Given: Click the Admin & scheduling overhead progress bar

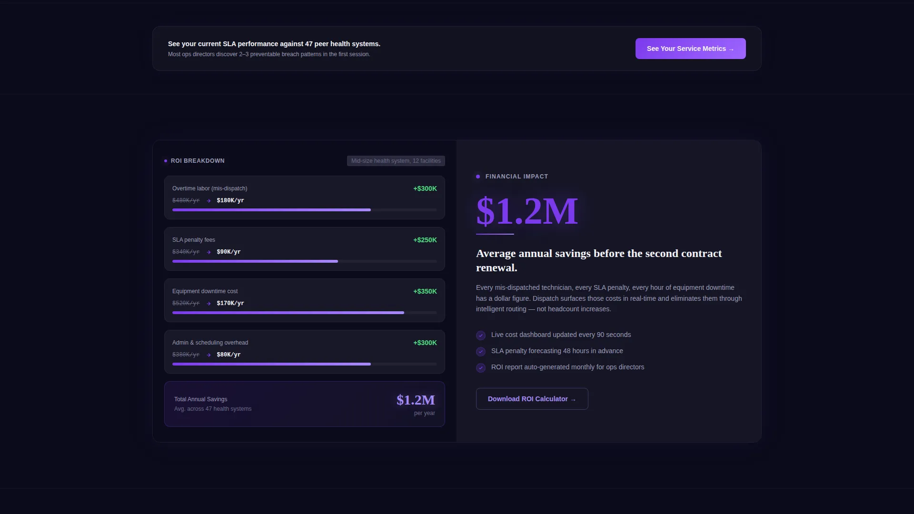Looking at the screenshot, I should click(x=305, y=364).
